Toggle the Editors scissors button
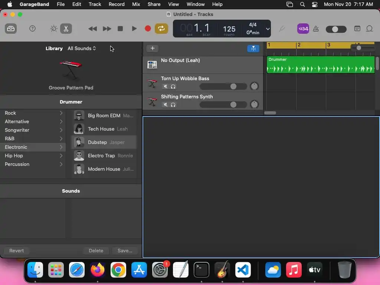The height and width of the screenshot is (285, 380). tap(66, 29)
